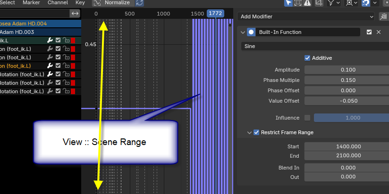Click the End frame field 2100.000
389x194 pixels.
tap(347, 156)
